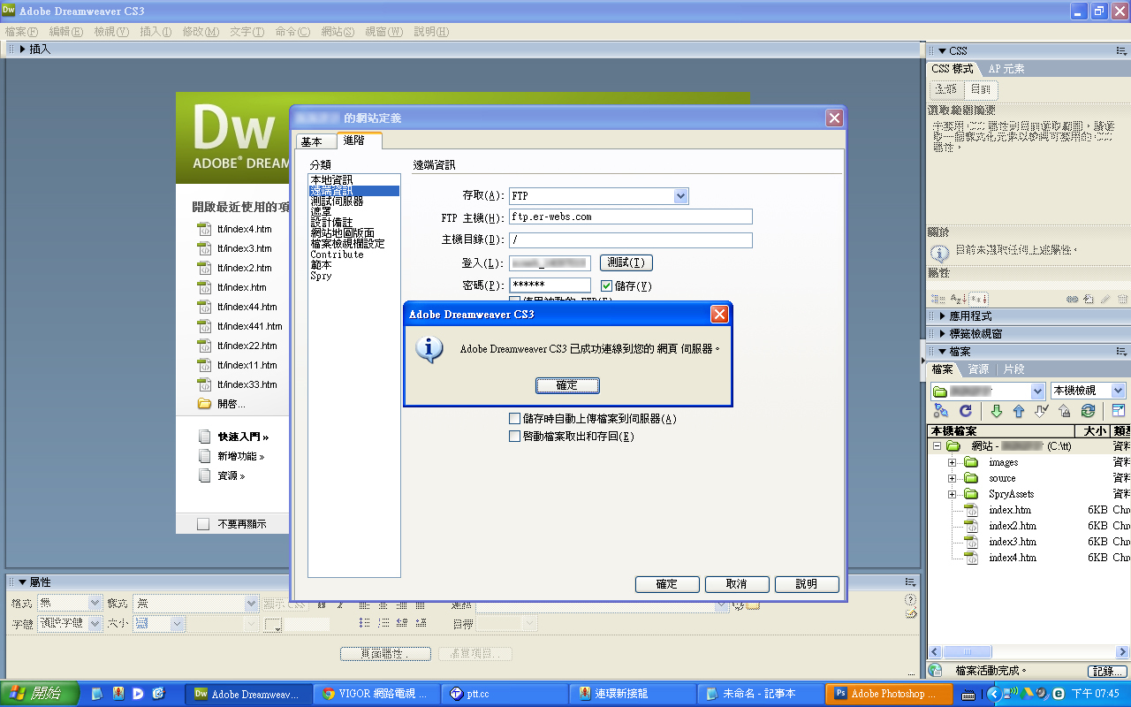Image resolution: width=1131 pixels, height=707 pixels.
Task: Click the 測試 button
Action: coord(626,263)
